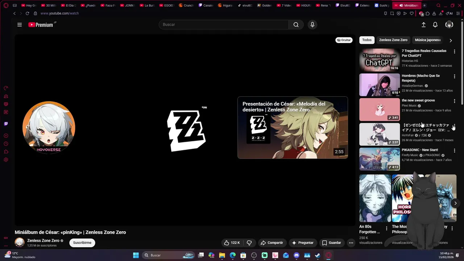
Task: Open options for Hombres (Macho Que Se Respeta)
Action: [454, 76]
